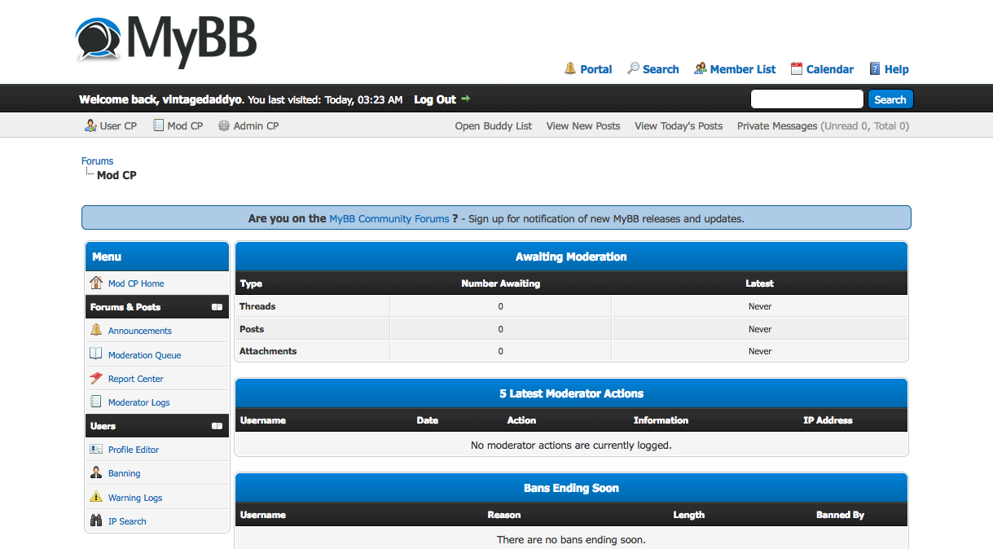Click the Forums breadcrumb link
This screenshot has height=549, width=993.
(x=97, y=161)
